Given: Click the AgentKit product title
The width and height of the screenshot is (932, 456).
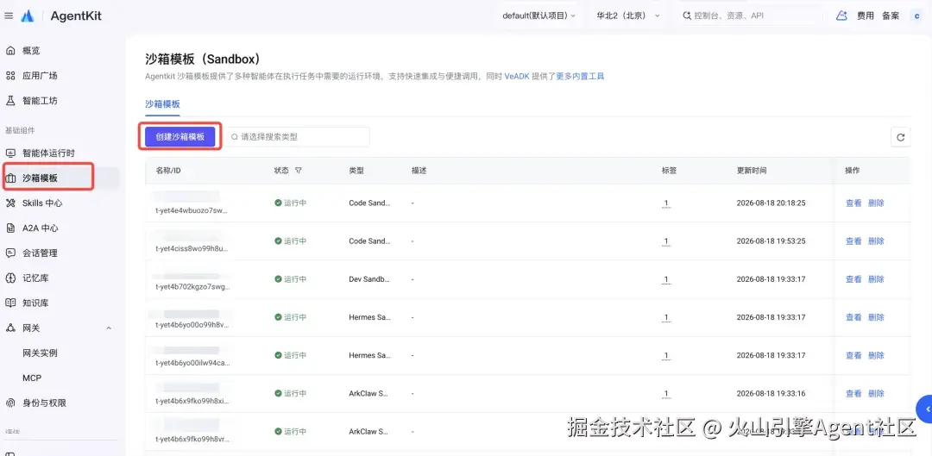Looking at the screenshot, I should click(76, 16).
